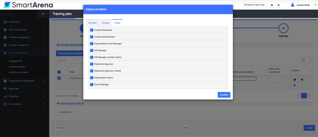
Task: Check the Direct Manager role
Action: pos(92,84)
